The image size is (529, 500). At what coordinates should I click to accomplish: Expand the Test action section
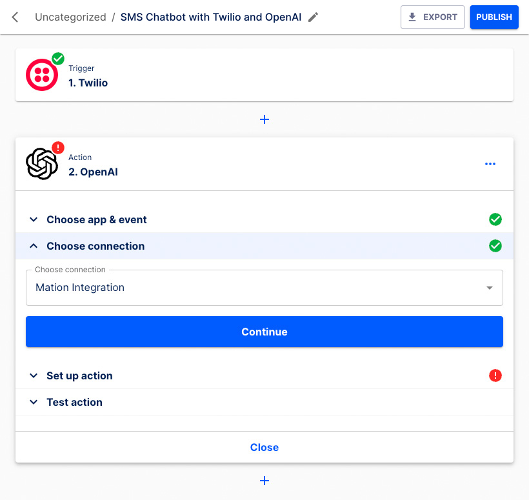pyautogui.click(x=74, y=402)
